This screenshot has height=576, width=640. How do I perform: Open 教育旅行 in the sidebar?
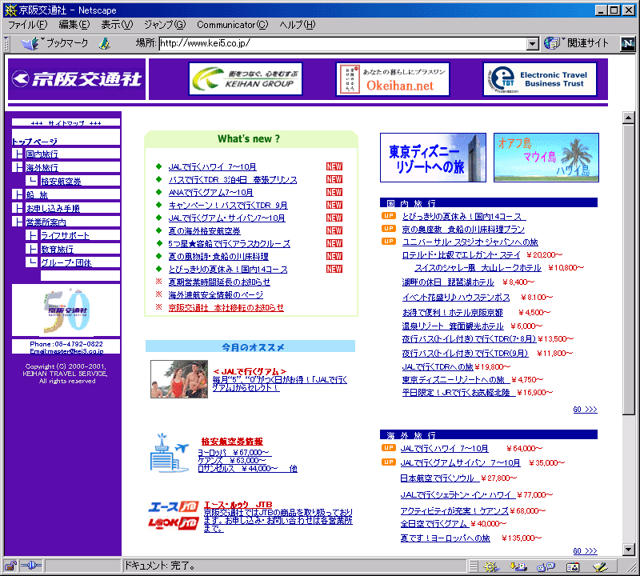(57, 249)
